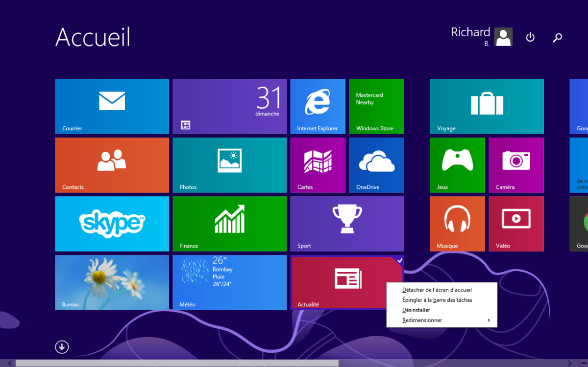588x367 pixels.
Task: Select Détacher de l'écran d'accueil
Action: click(x=437, y=290)
